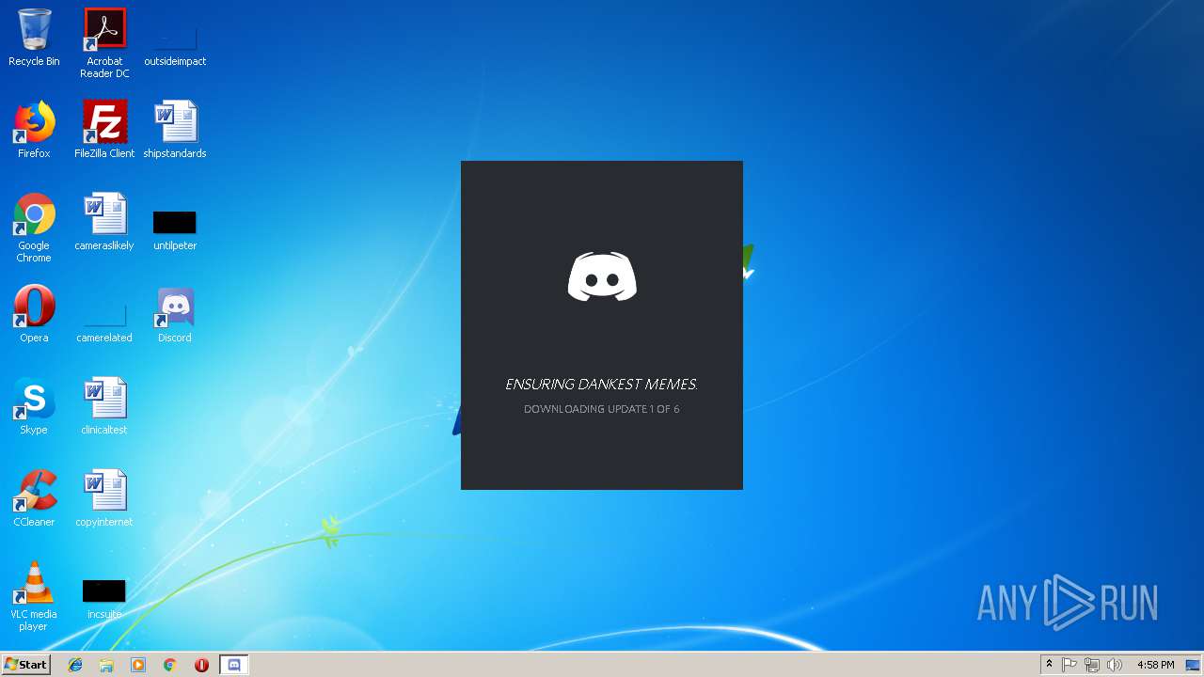Open Chrome from the taskbar

170,665
